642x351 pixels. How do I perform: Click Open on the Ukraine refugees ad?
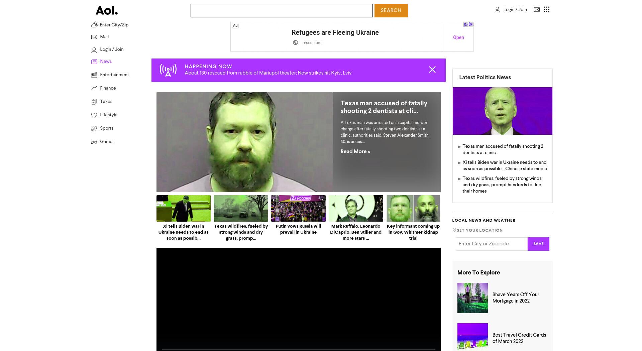tap(458, 37)
